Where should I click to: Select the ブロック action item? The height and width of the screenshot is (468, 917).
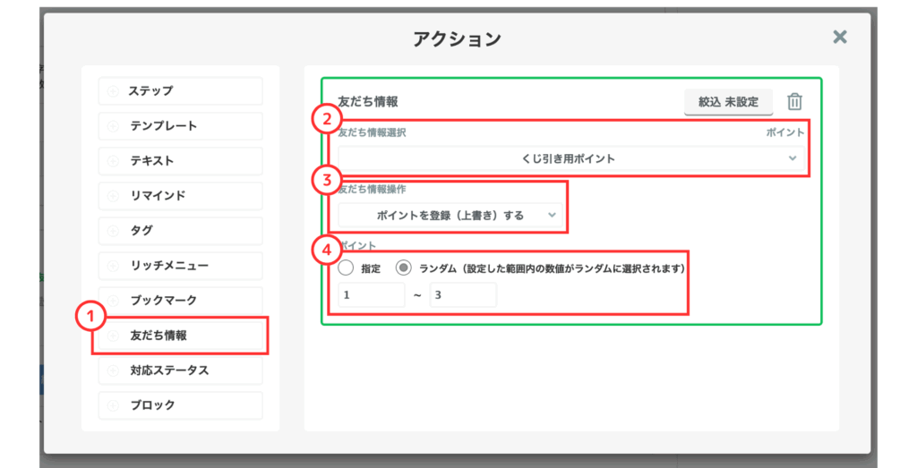point(180,405)
